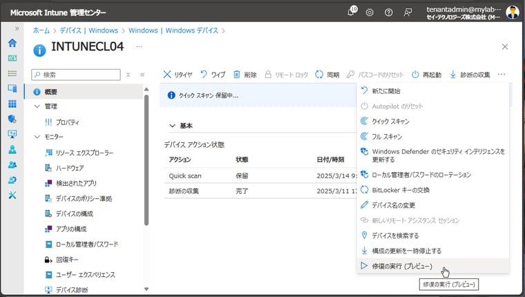Choose ローカル管理者パスワードのローテーション
Screen dimensions: 525x297
click(x=433, y=175)
